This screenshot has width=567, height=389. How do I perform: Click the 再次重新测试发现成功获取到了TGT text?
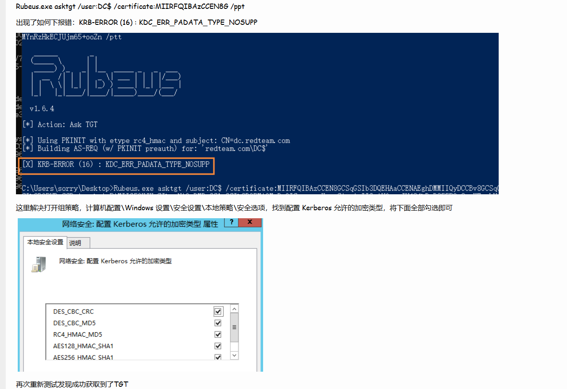(x=72, y=384)
